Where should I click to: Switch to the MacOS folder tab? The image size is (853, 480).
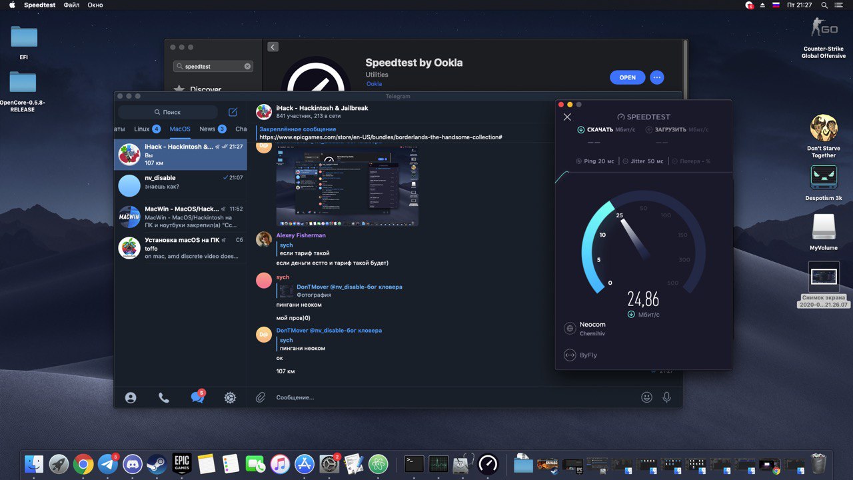(x=180, y=129)
